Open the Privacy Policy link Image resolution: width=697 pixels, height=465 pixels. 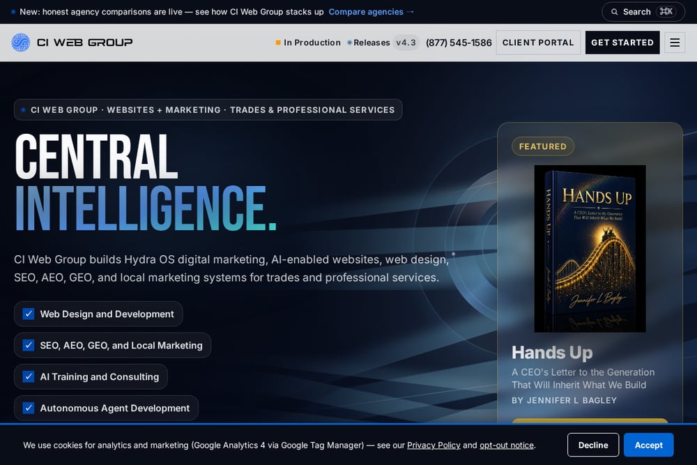click(434, 445)
